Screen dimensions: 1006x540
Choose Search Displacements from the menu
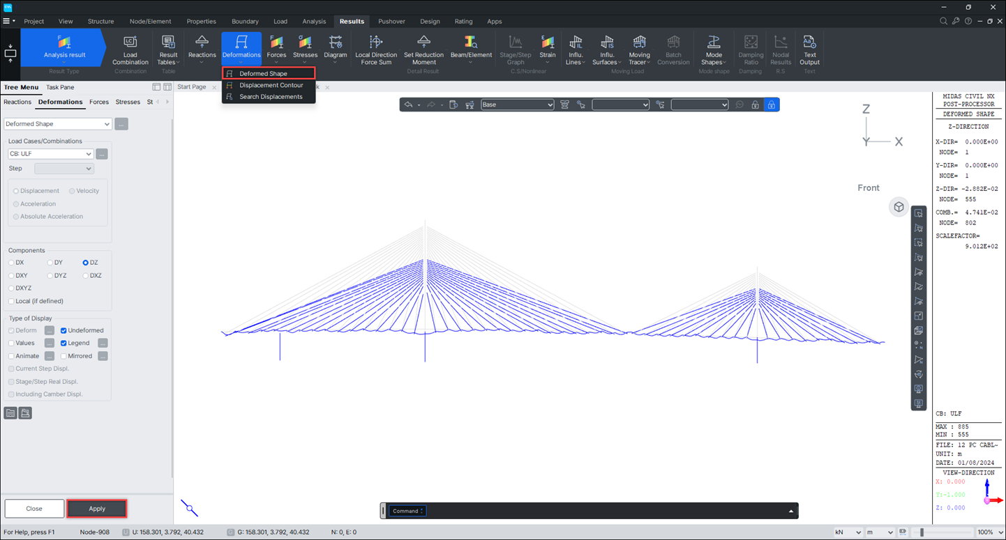tap(269, 97)
